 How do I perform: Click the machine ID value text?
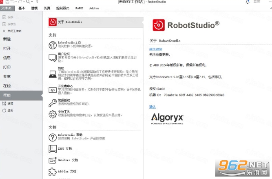(x=194, y=95)
